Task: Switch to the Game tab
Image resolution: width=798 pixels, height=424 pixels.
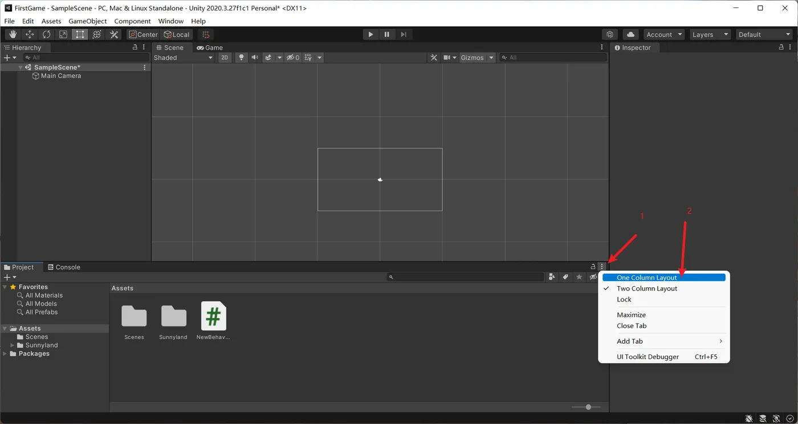Action: (x=210, y=47)
